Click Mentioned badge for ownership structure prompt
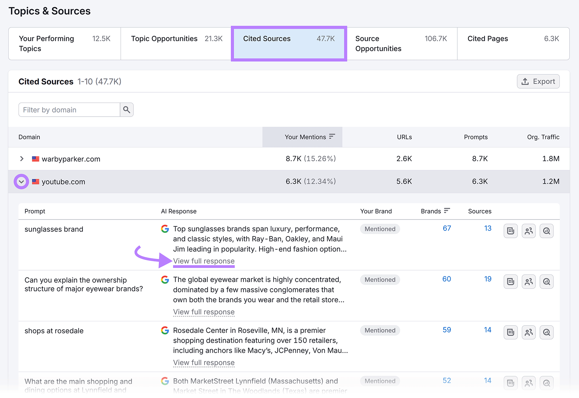The width and height of the screenshot is (579, 398). point(380,280)
